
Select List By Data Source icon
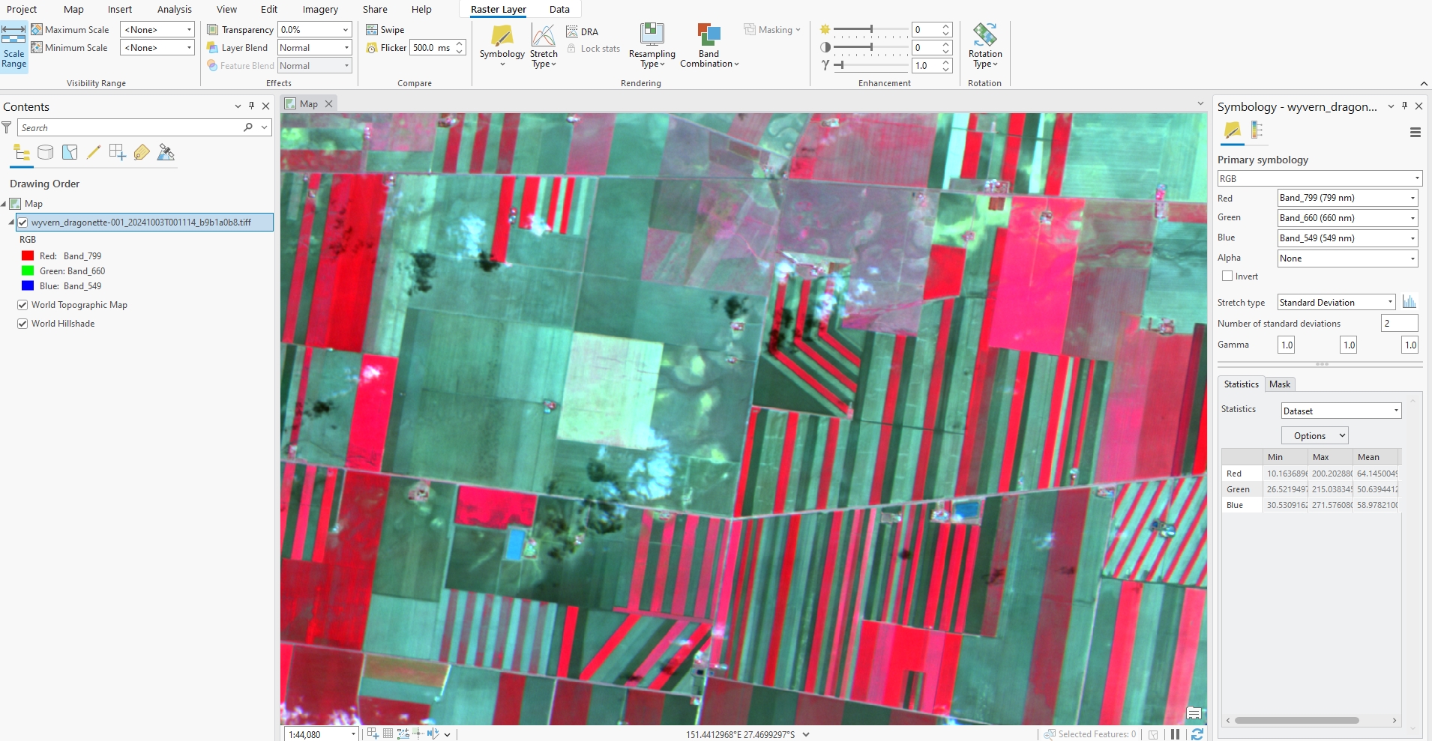46,153
